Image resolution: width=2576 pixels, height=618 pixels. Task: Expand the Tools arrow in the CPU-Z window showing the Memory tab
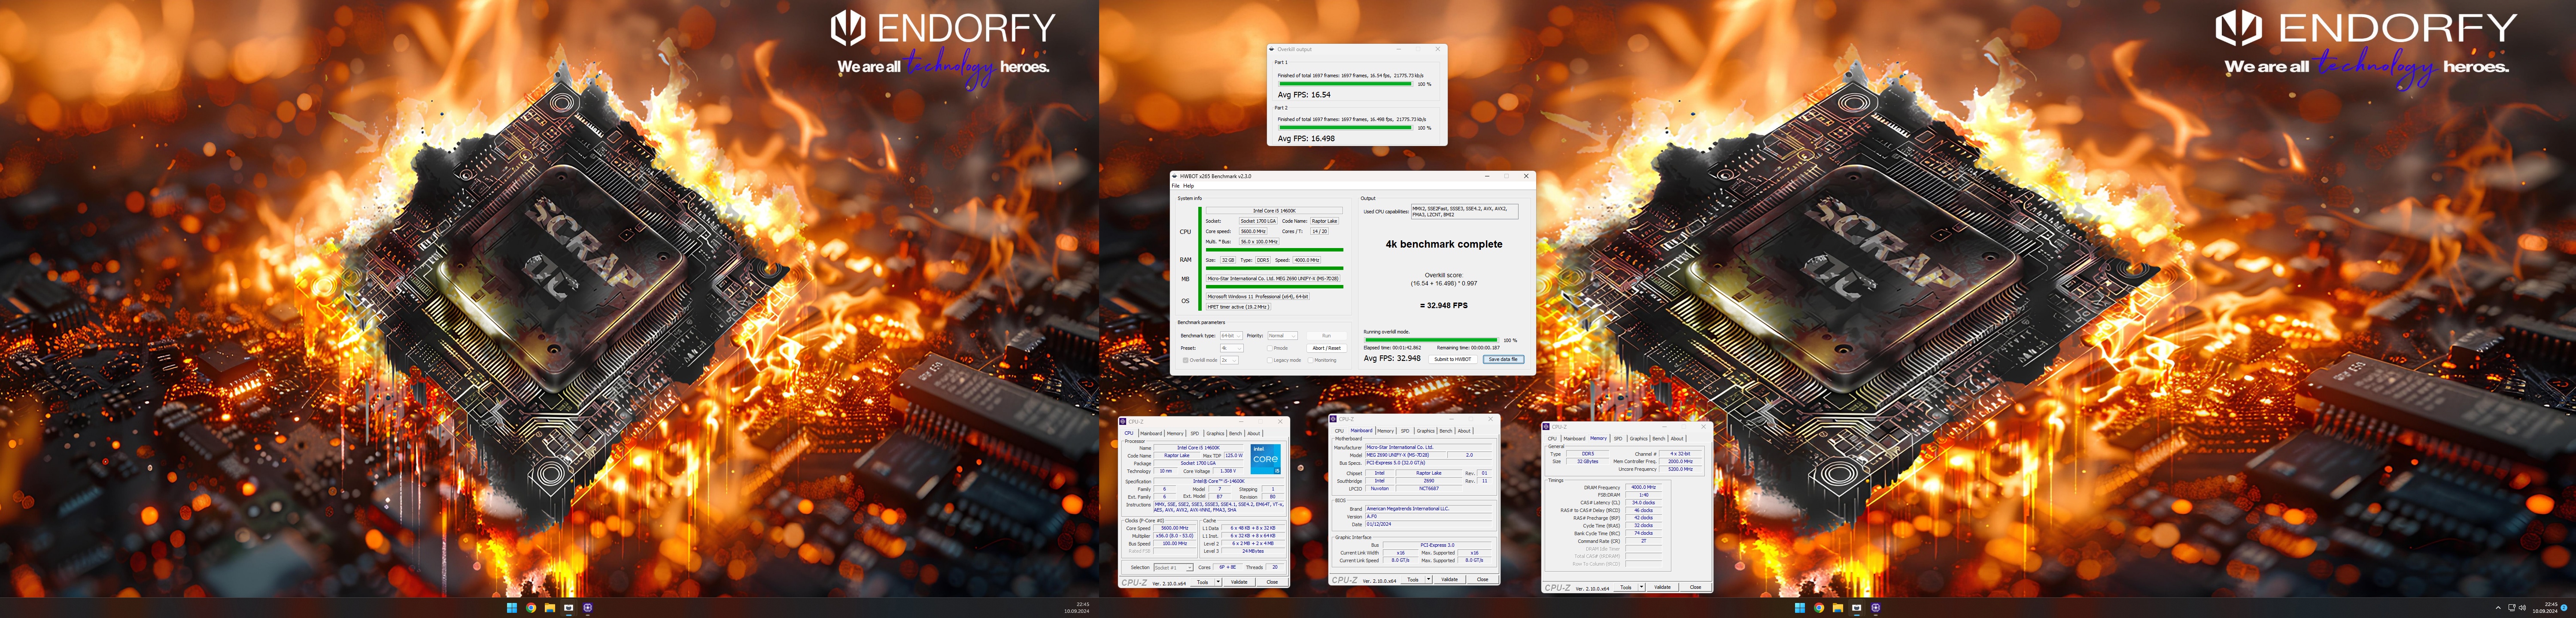[x=1642, y=588]
